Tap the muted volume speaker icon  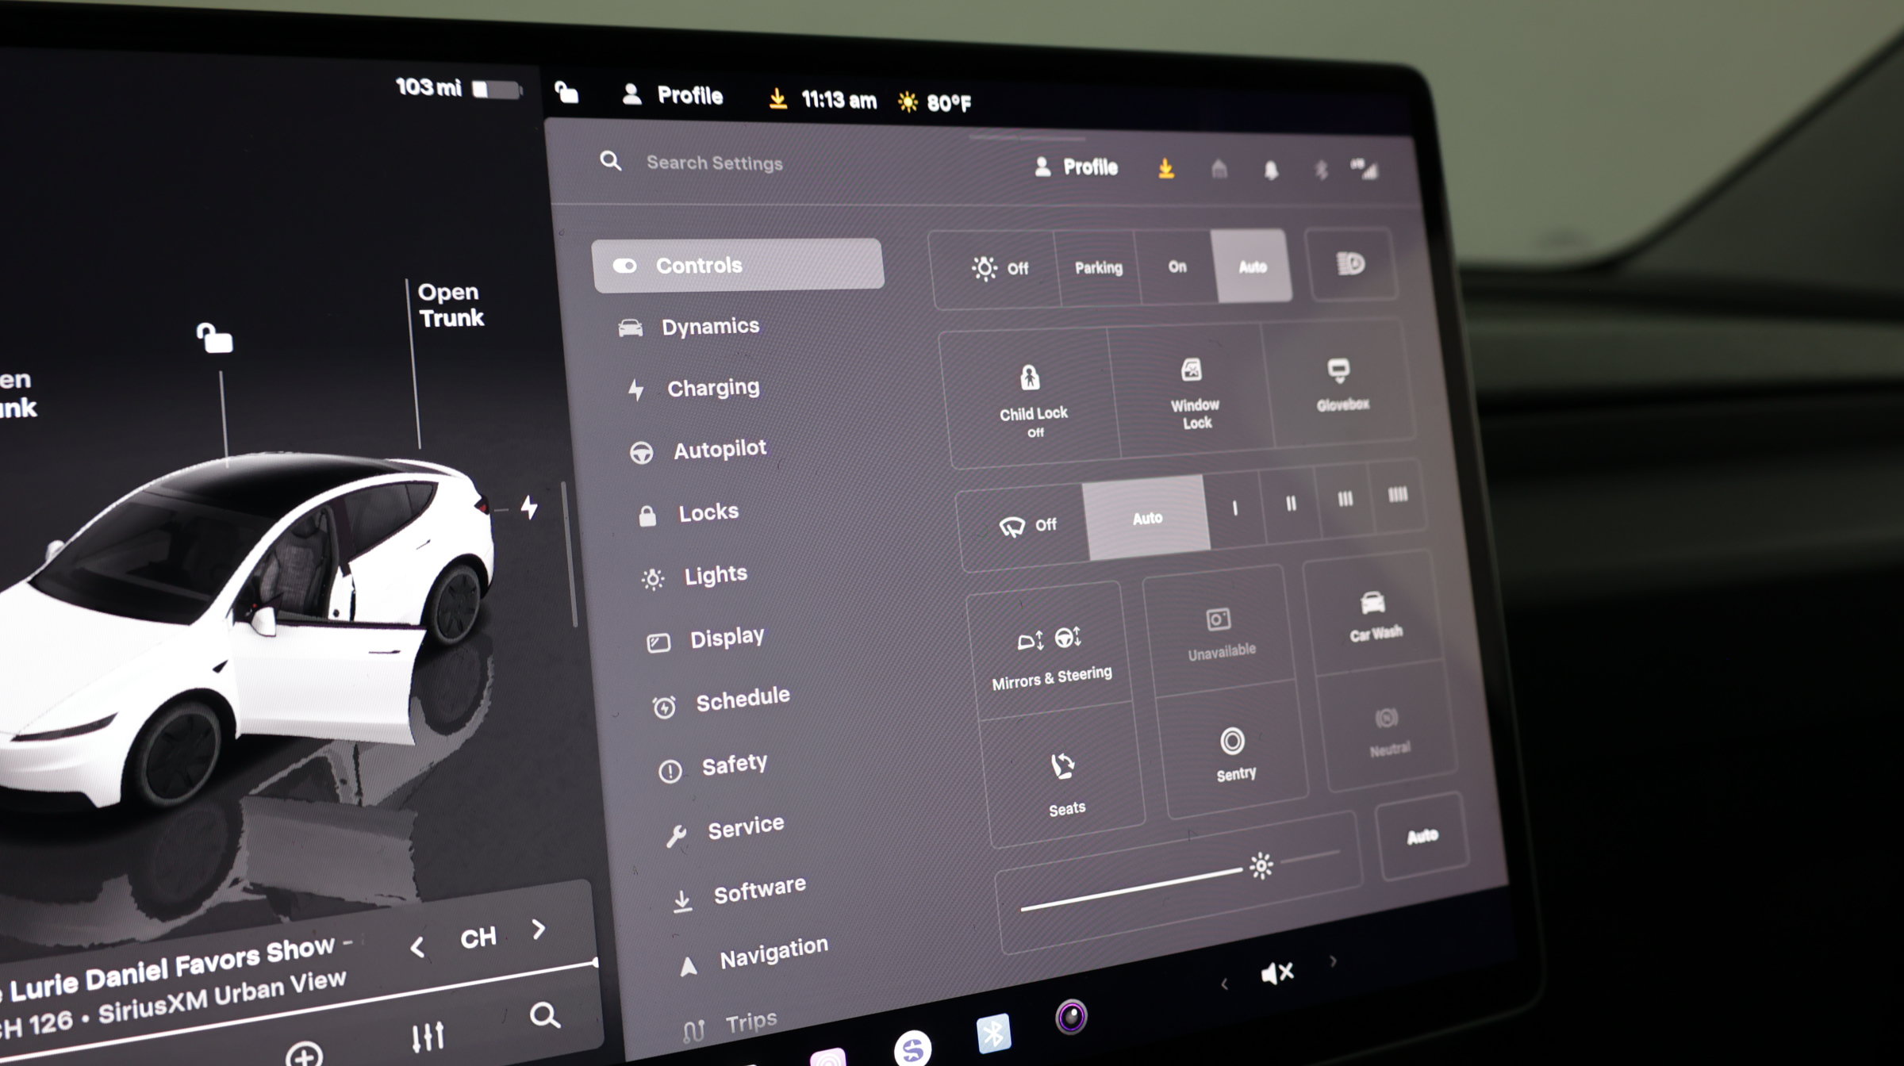pos(1277,972)
